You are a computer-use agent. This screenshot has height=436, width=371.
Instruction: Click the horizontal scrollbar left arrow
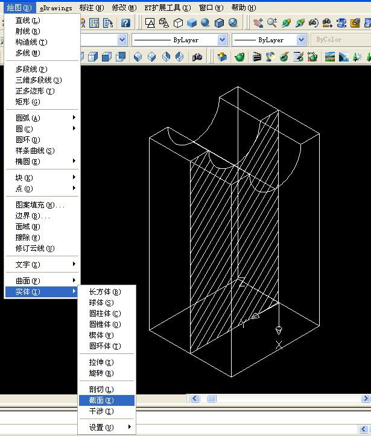pos(195,399)
